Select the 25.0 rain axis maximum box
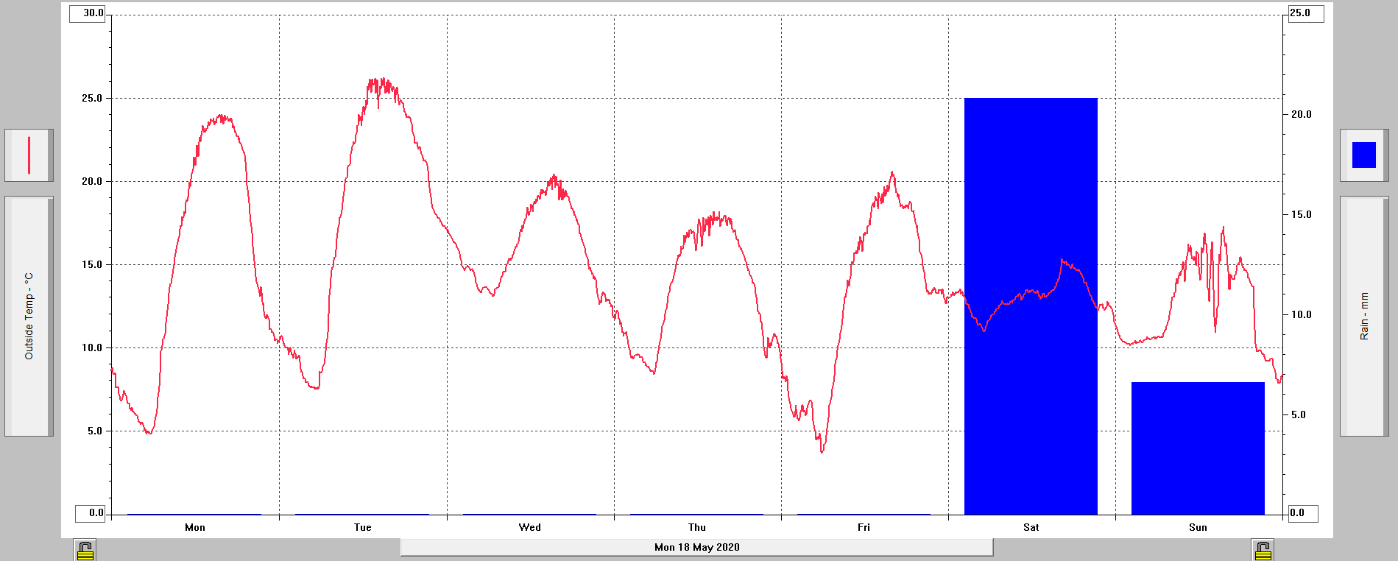Image resolution: width=1398 pixels, height=561 pixels. (1305, 13)
